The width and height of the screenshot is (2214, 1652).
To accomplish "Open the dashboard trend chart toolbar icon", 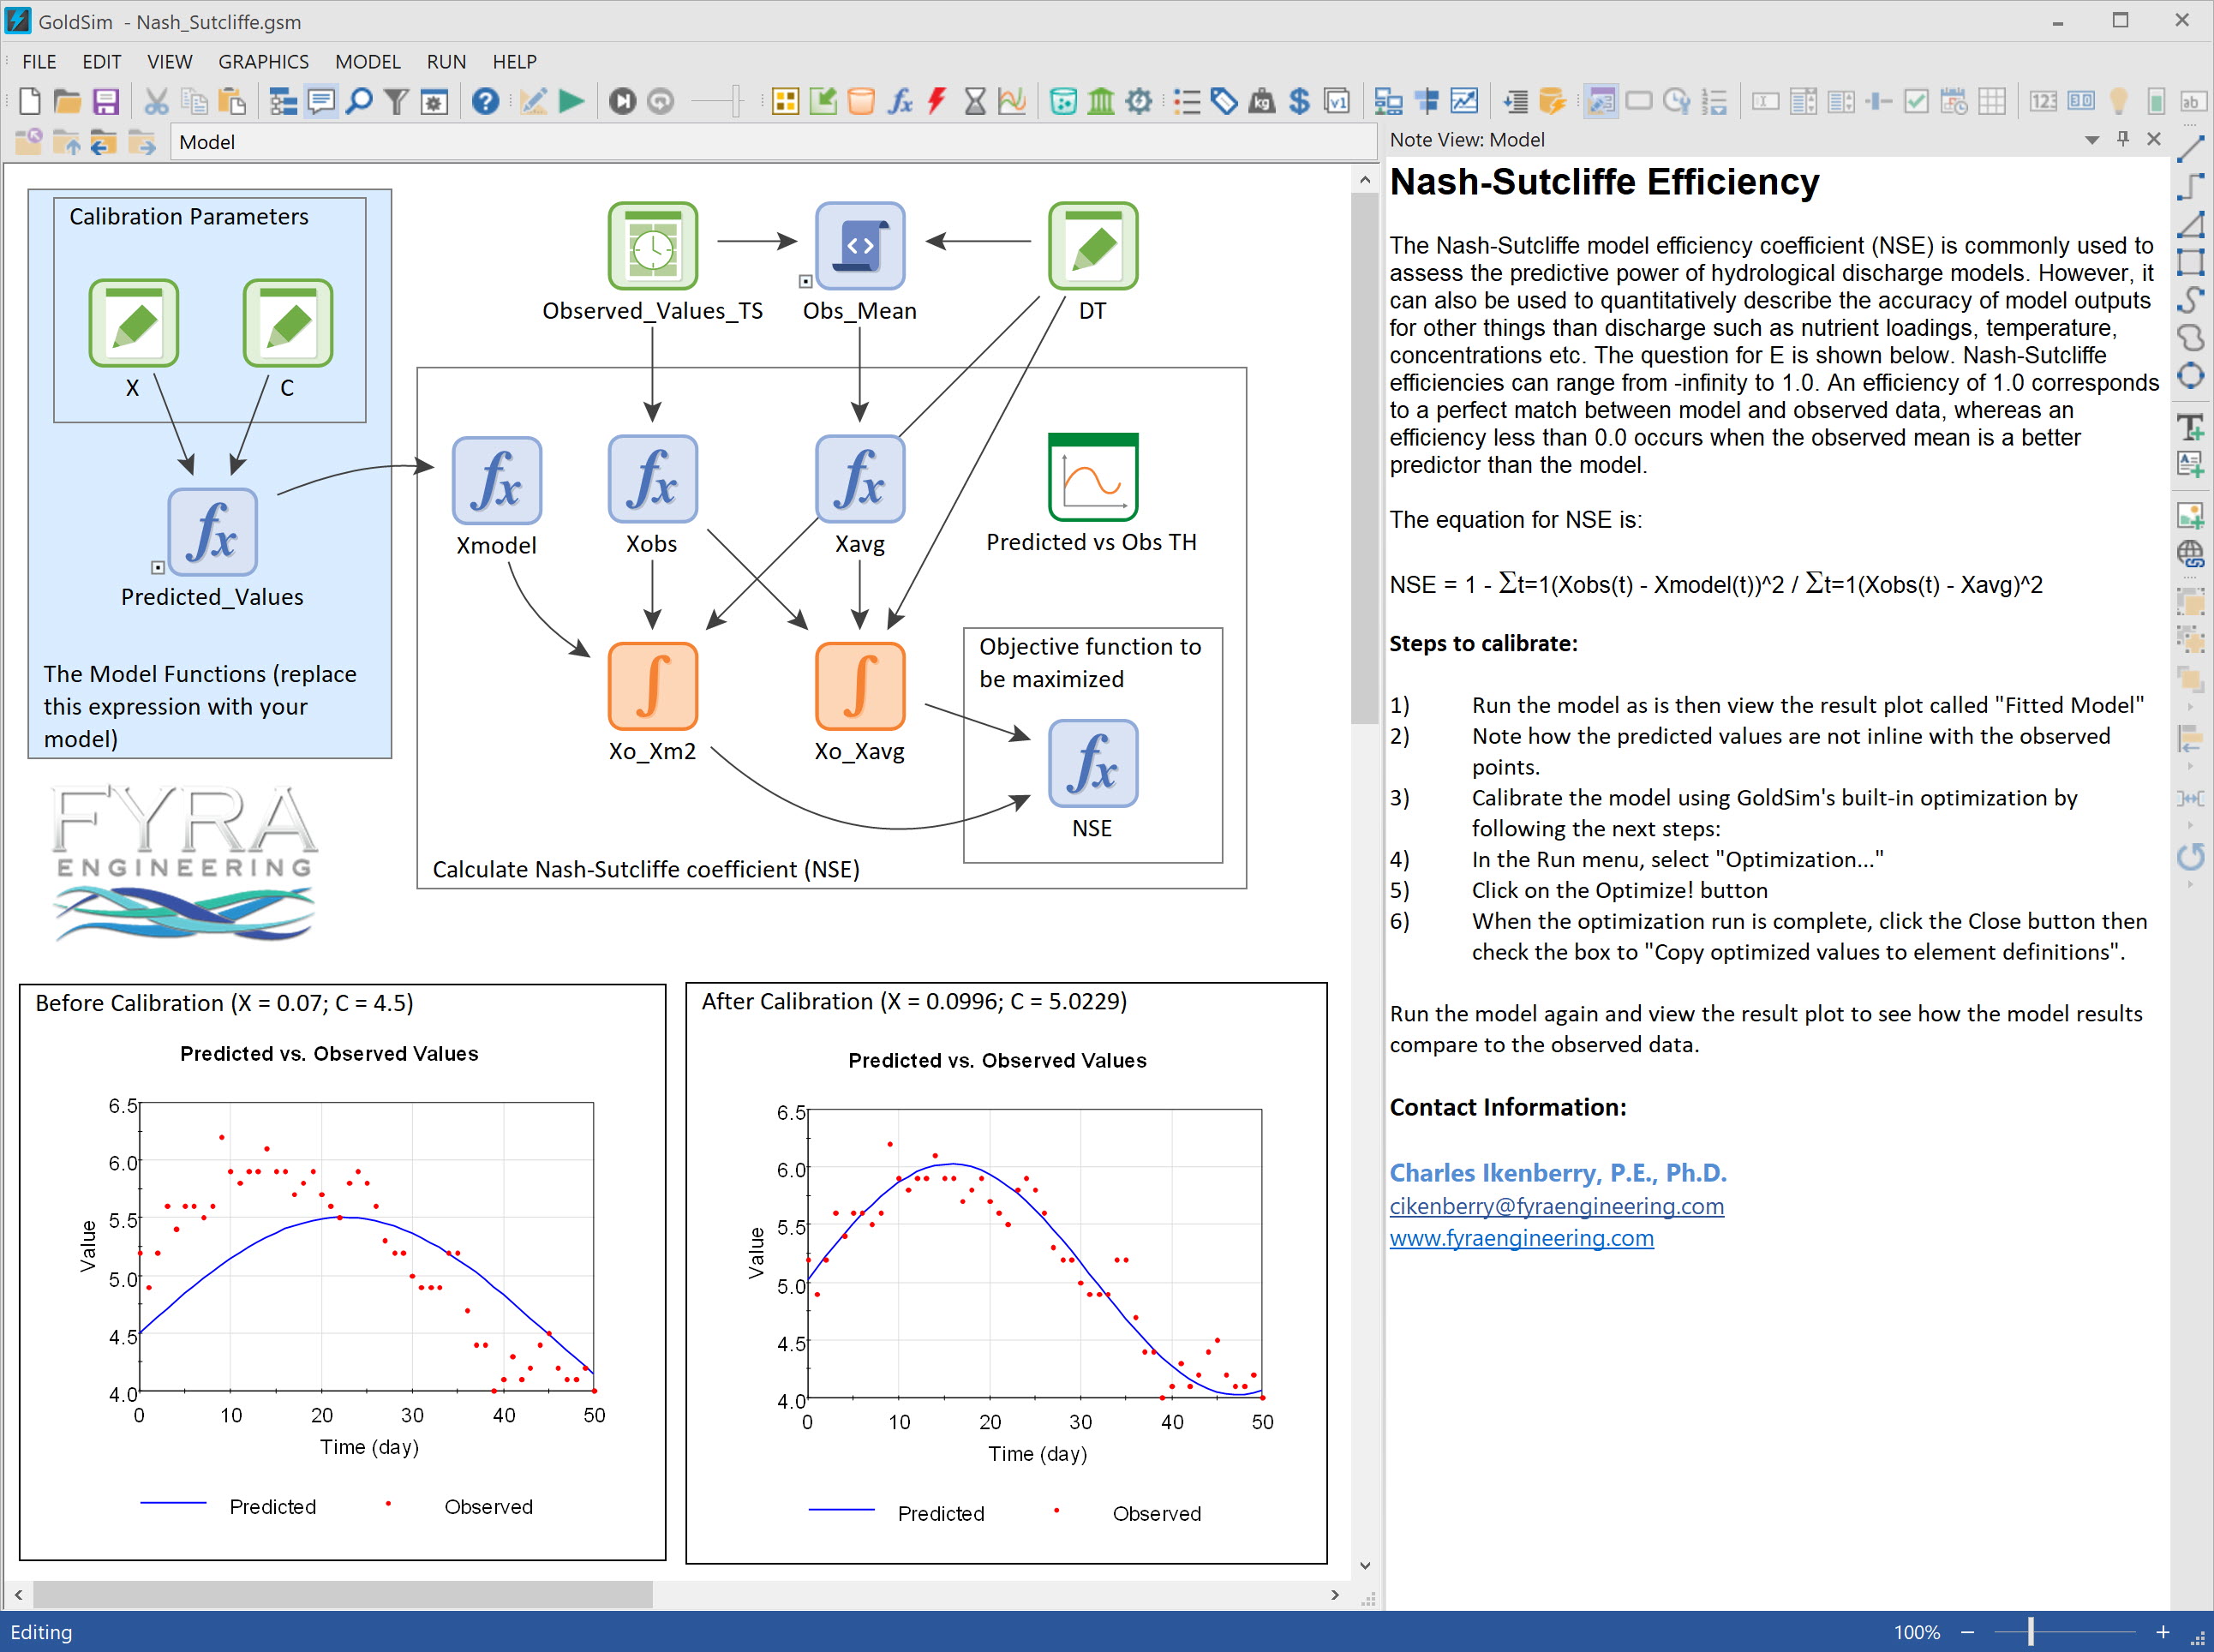I will click(1464, 101).
